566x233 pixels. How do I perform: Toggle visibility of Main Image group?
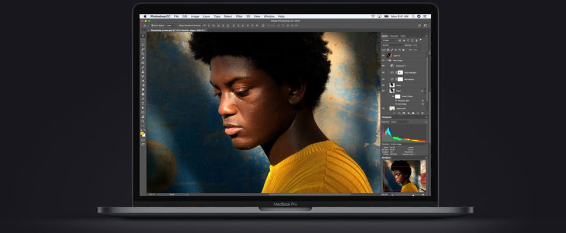coord(383,60)
